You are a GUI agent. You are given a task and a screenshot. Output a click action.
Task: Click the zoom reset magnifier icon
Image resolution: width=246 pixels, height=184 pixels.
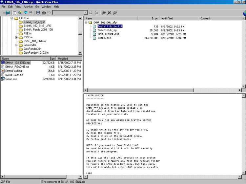click(115, 13)
